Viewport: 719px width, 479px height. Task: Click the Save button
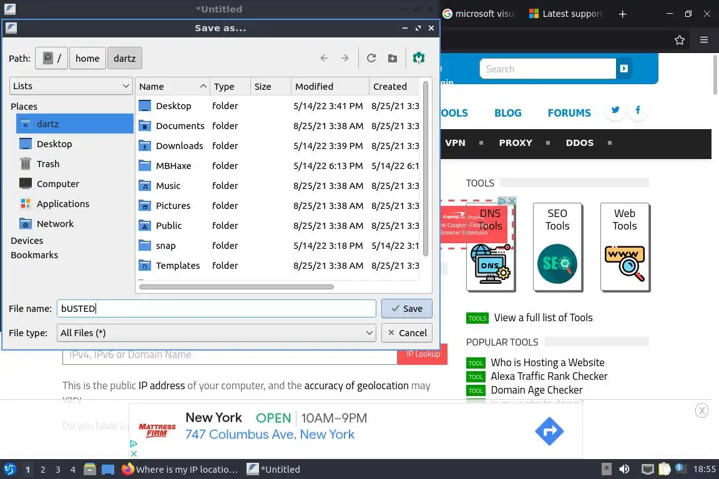(x=407, y=309)
